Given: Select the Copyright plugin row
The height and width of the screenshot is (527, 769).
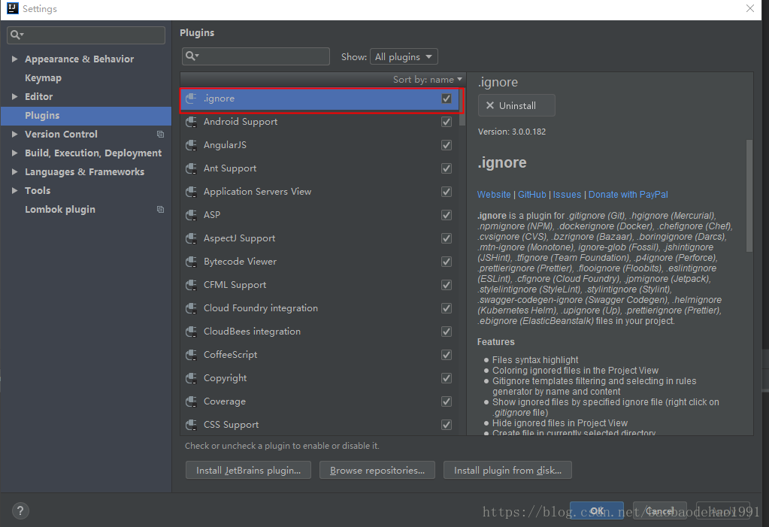Looking at the screenshot, I should 319,378.
